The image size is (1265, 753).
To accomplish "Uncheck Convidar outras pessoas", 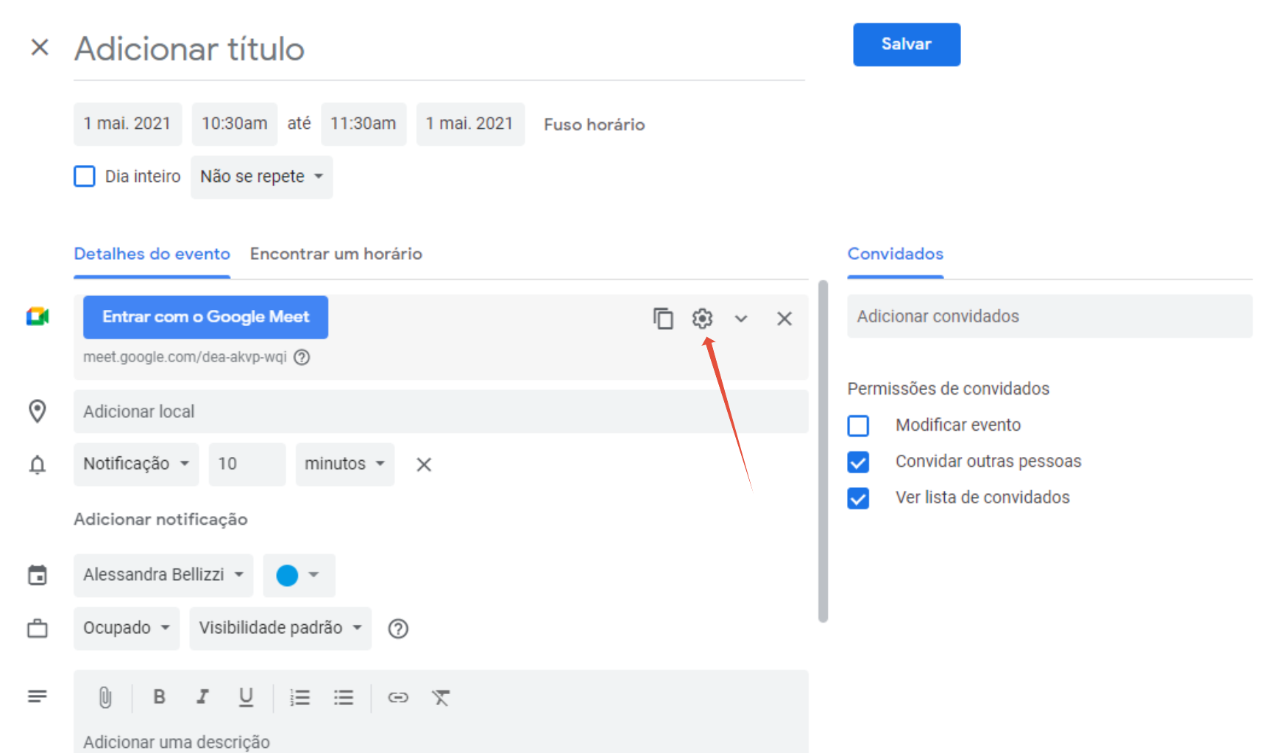I will [x=858, y=462].
